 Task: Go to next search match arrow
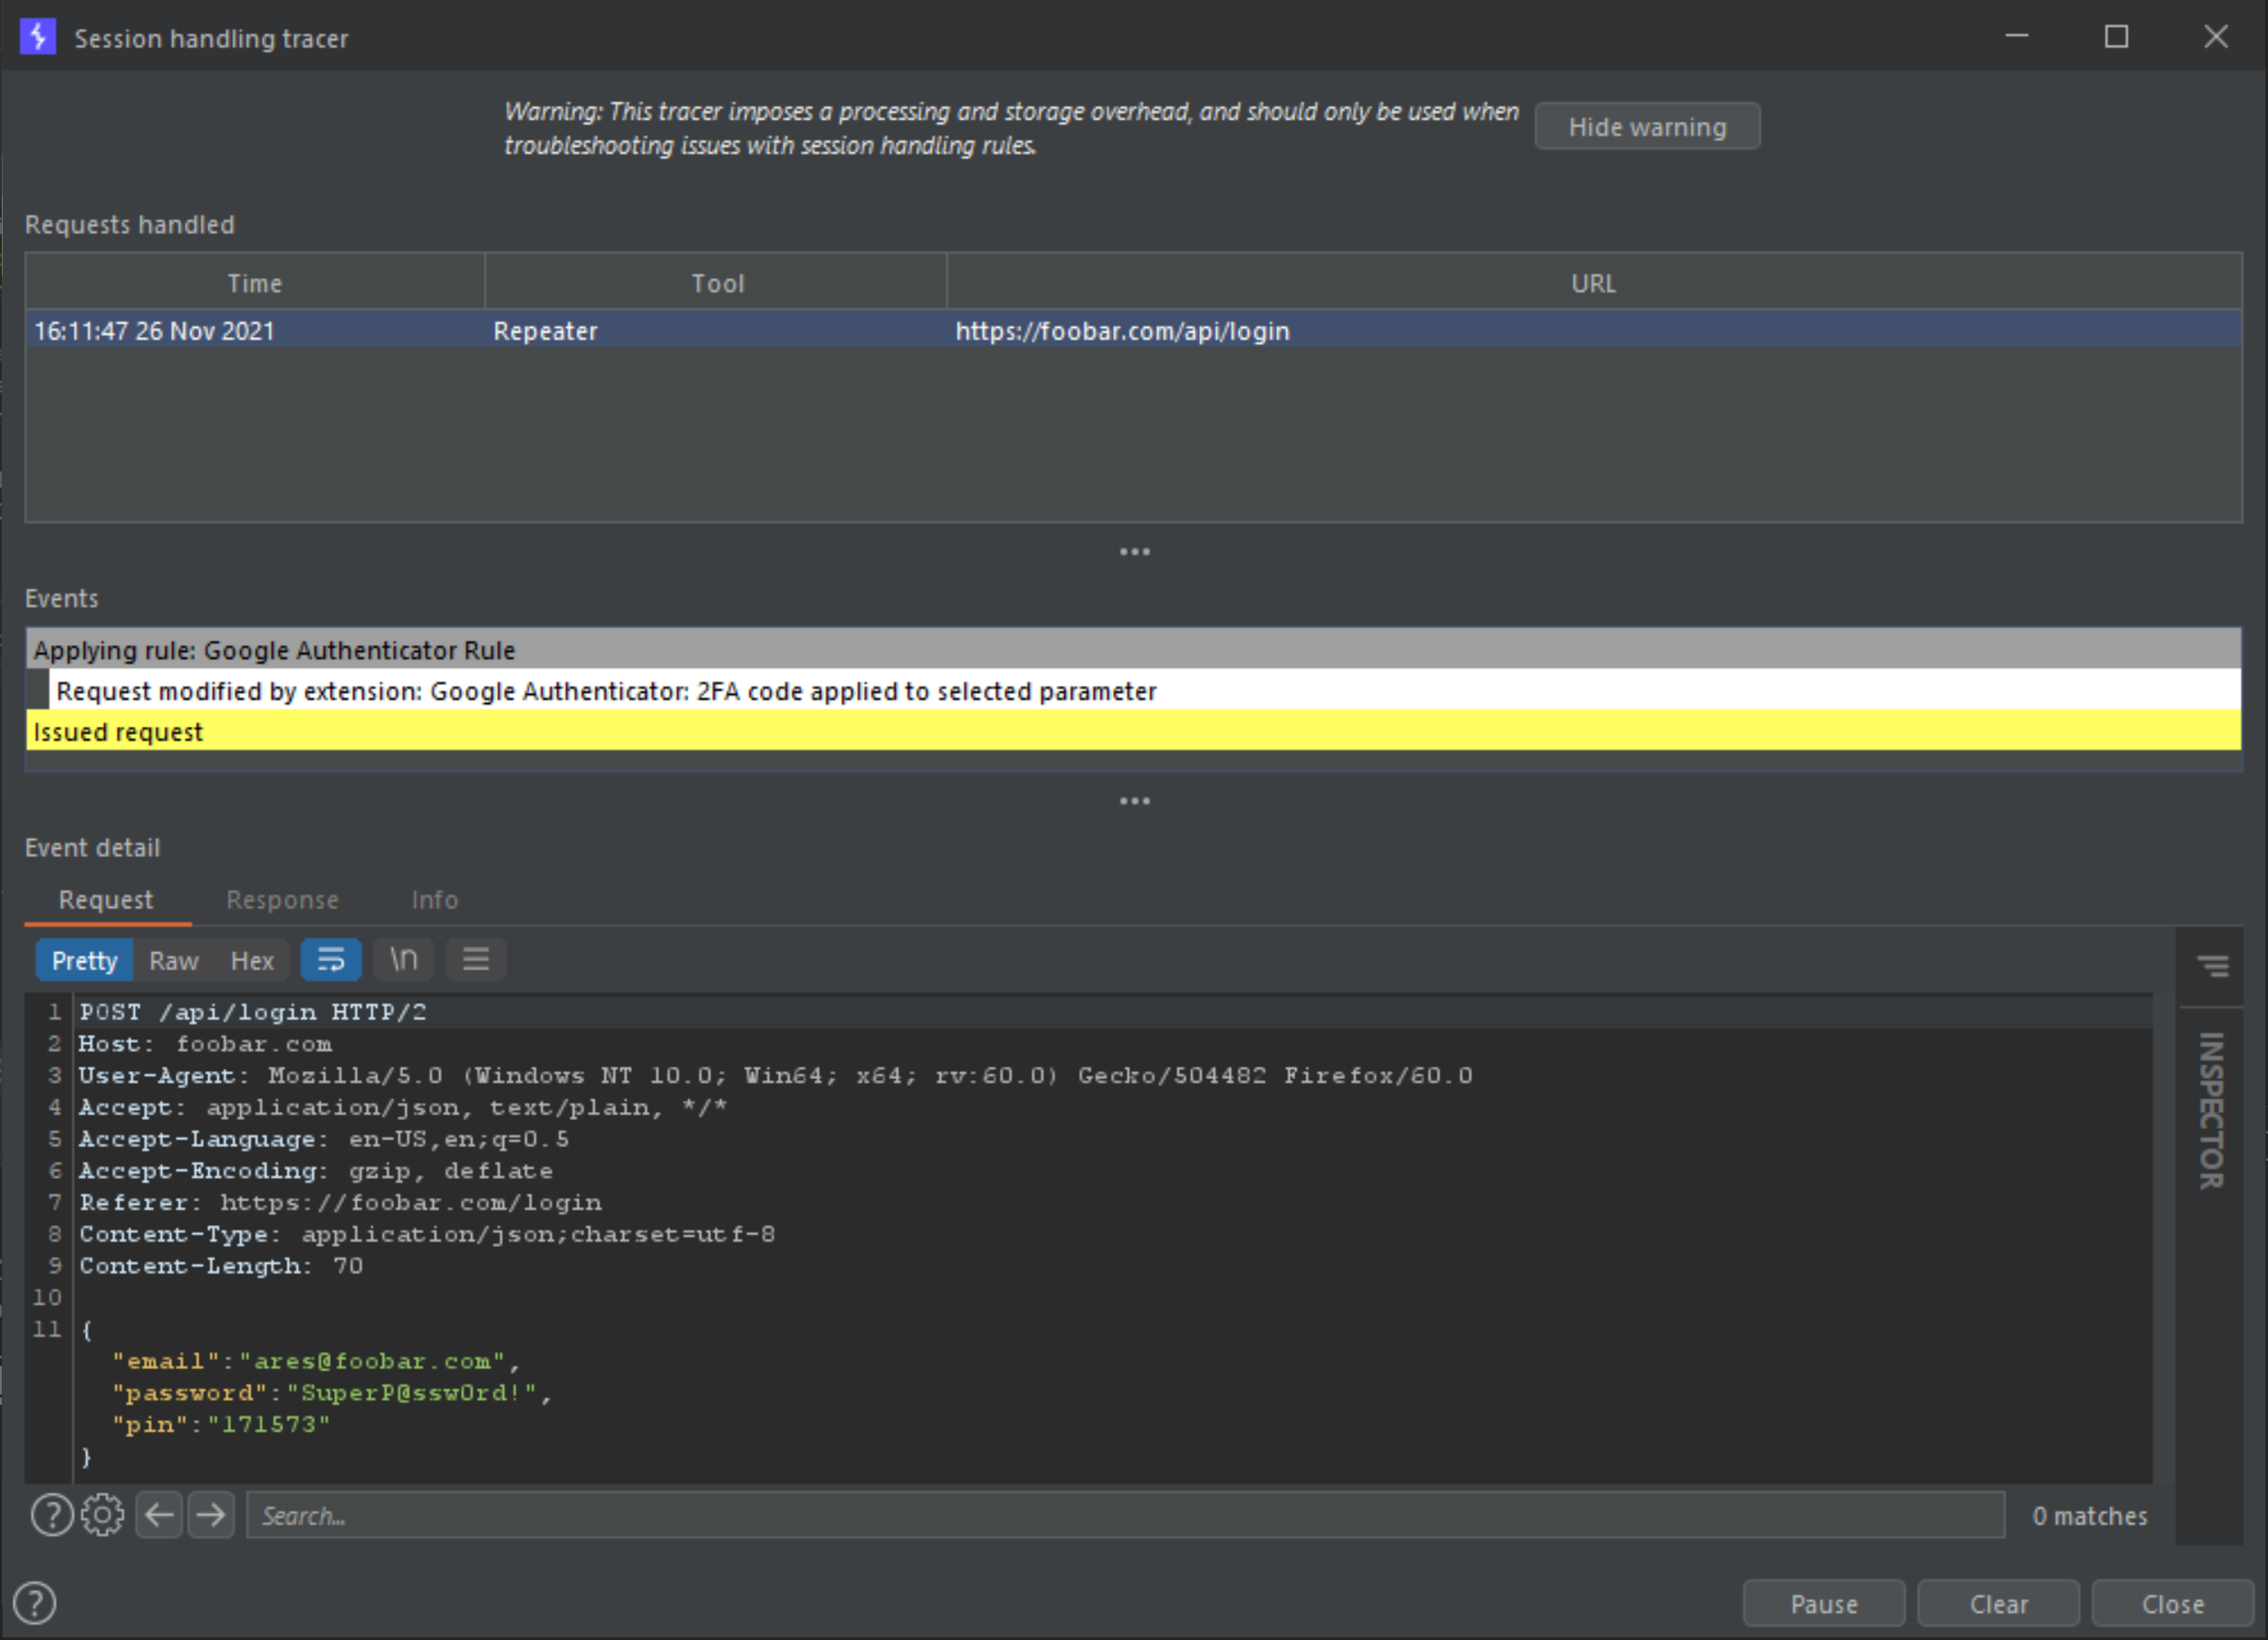(211, 1515)
